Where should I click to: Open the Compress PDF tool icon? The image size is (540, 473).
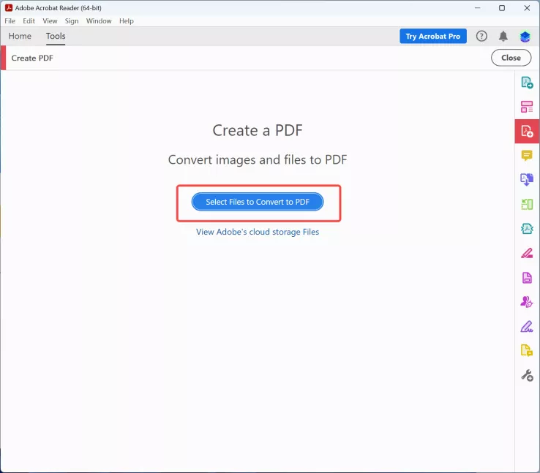[527, 228]
